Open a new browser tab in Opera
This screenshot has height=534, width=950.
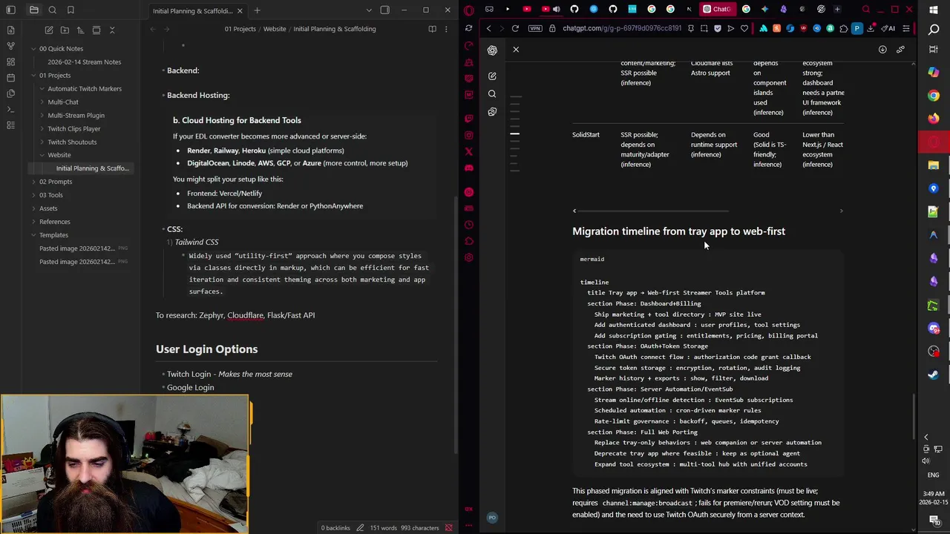(837, 9)
